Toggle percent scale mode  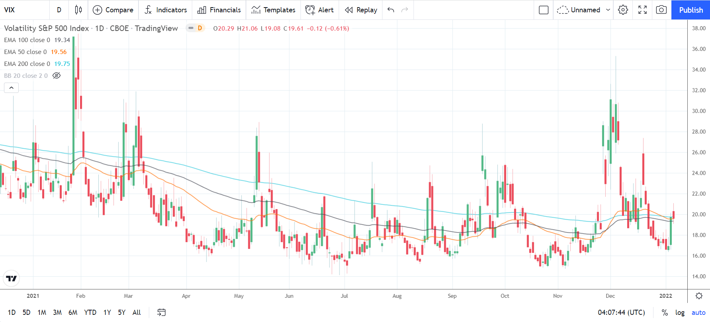pos(665,312)
